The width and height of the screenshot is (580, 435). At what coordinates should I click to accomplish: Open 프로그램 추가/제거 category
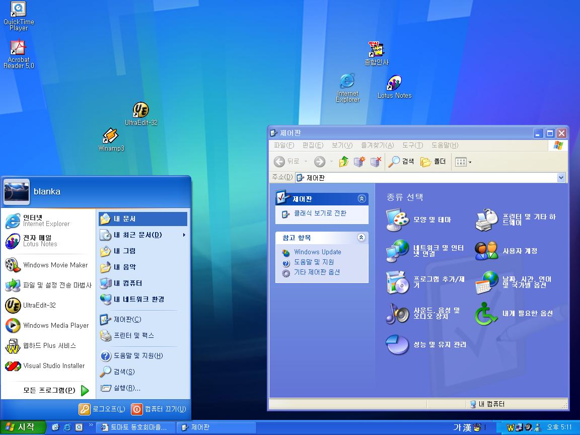398,282
